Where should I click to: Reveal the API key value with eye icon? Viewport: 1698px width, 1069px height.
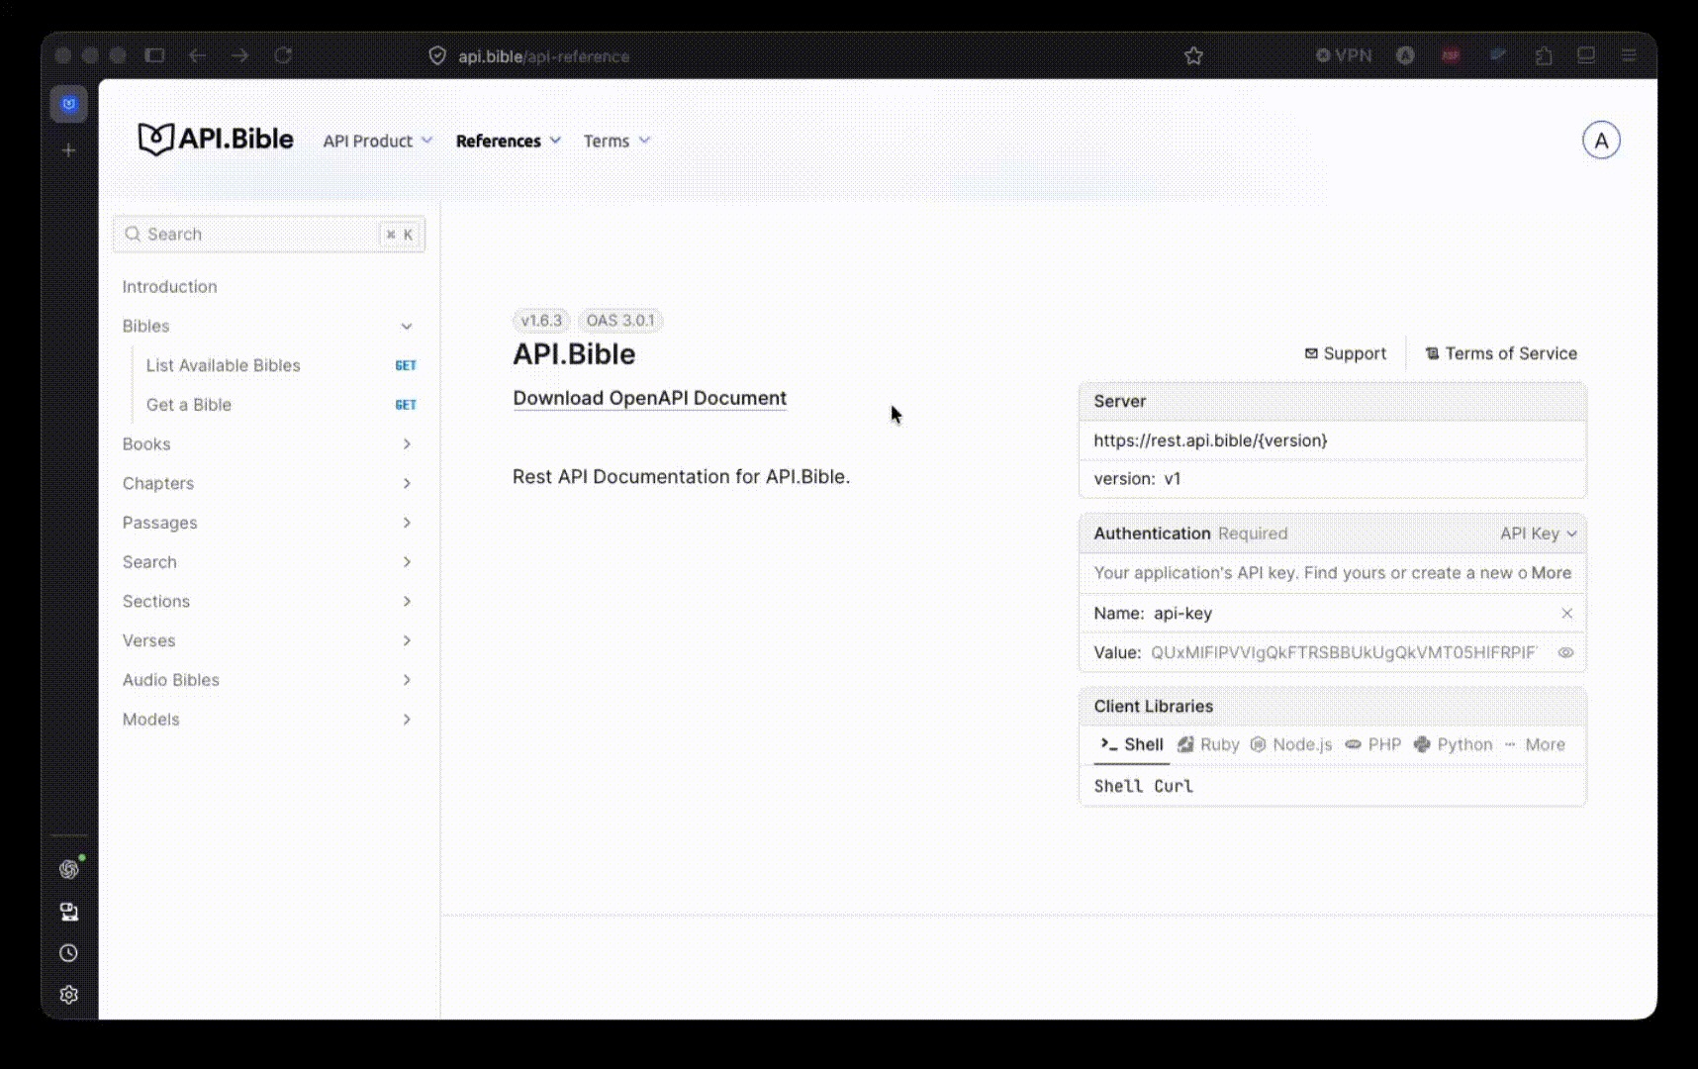(x=1565, y=653)
